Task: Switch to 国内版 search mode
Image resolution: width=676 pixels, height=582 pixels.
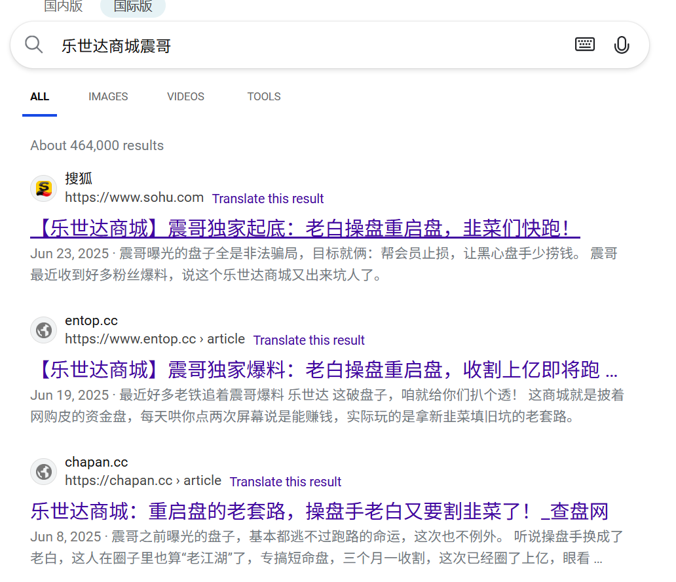Action: click(x=62, y=7)
